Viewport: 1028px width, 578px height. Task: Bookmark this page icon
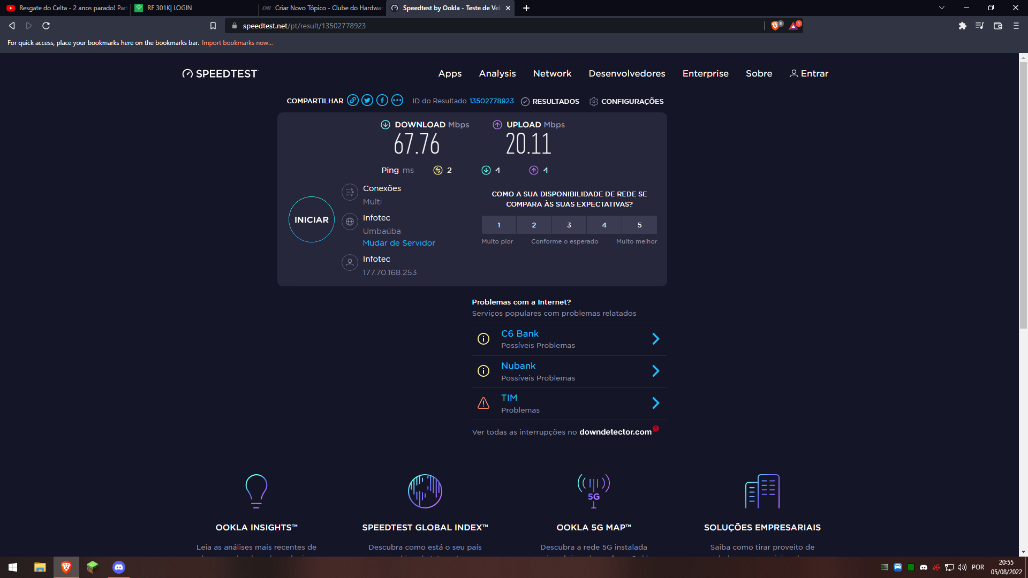point(213,26)
